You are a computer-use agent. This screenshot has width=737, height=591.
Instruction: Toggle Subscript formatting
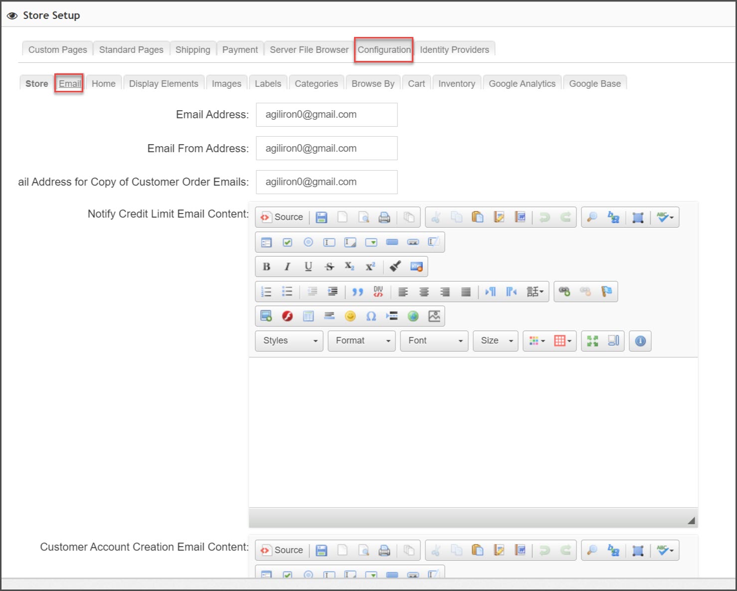click(x=350, y=267)
